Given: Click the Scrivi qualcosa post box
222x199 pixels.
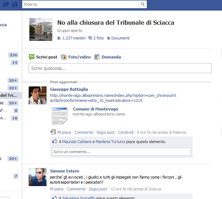Looking at the screenshot, I should pos(120,68).
